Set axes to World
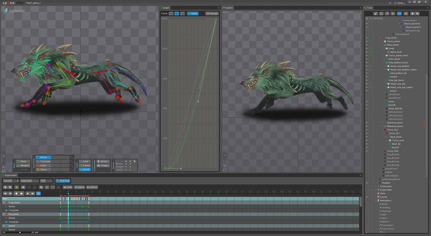The height and width of the screenshot is (236, 431). tap(85, 170)
